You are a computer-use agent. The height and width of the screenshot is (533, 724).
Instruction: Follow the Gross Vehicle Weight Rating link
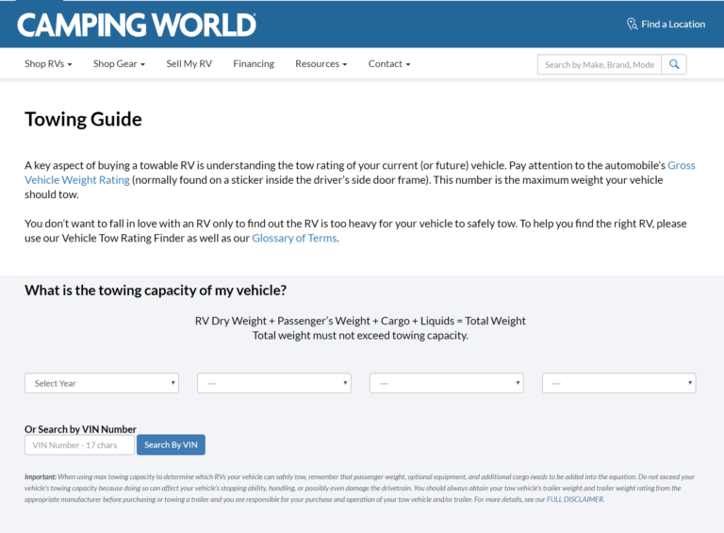click(x=79, y=180)
